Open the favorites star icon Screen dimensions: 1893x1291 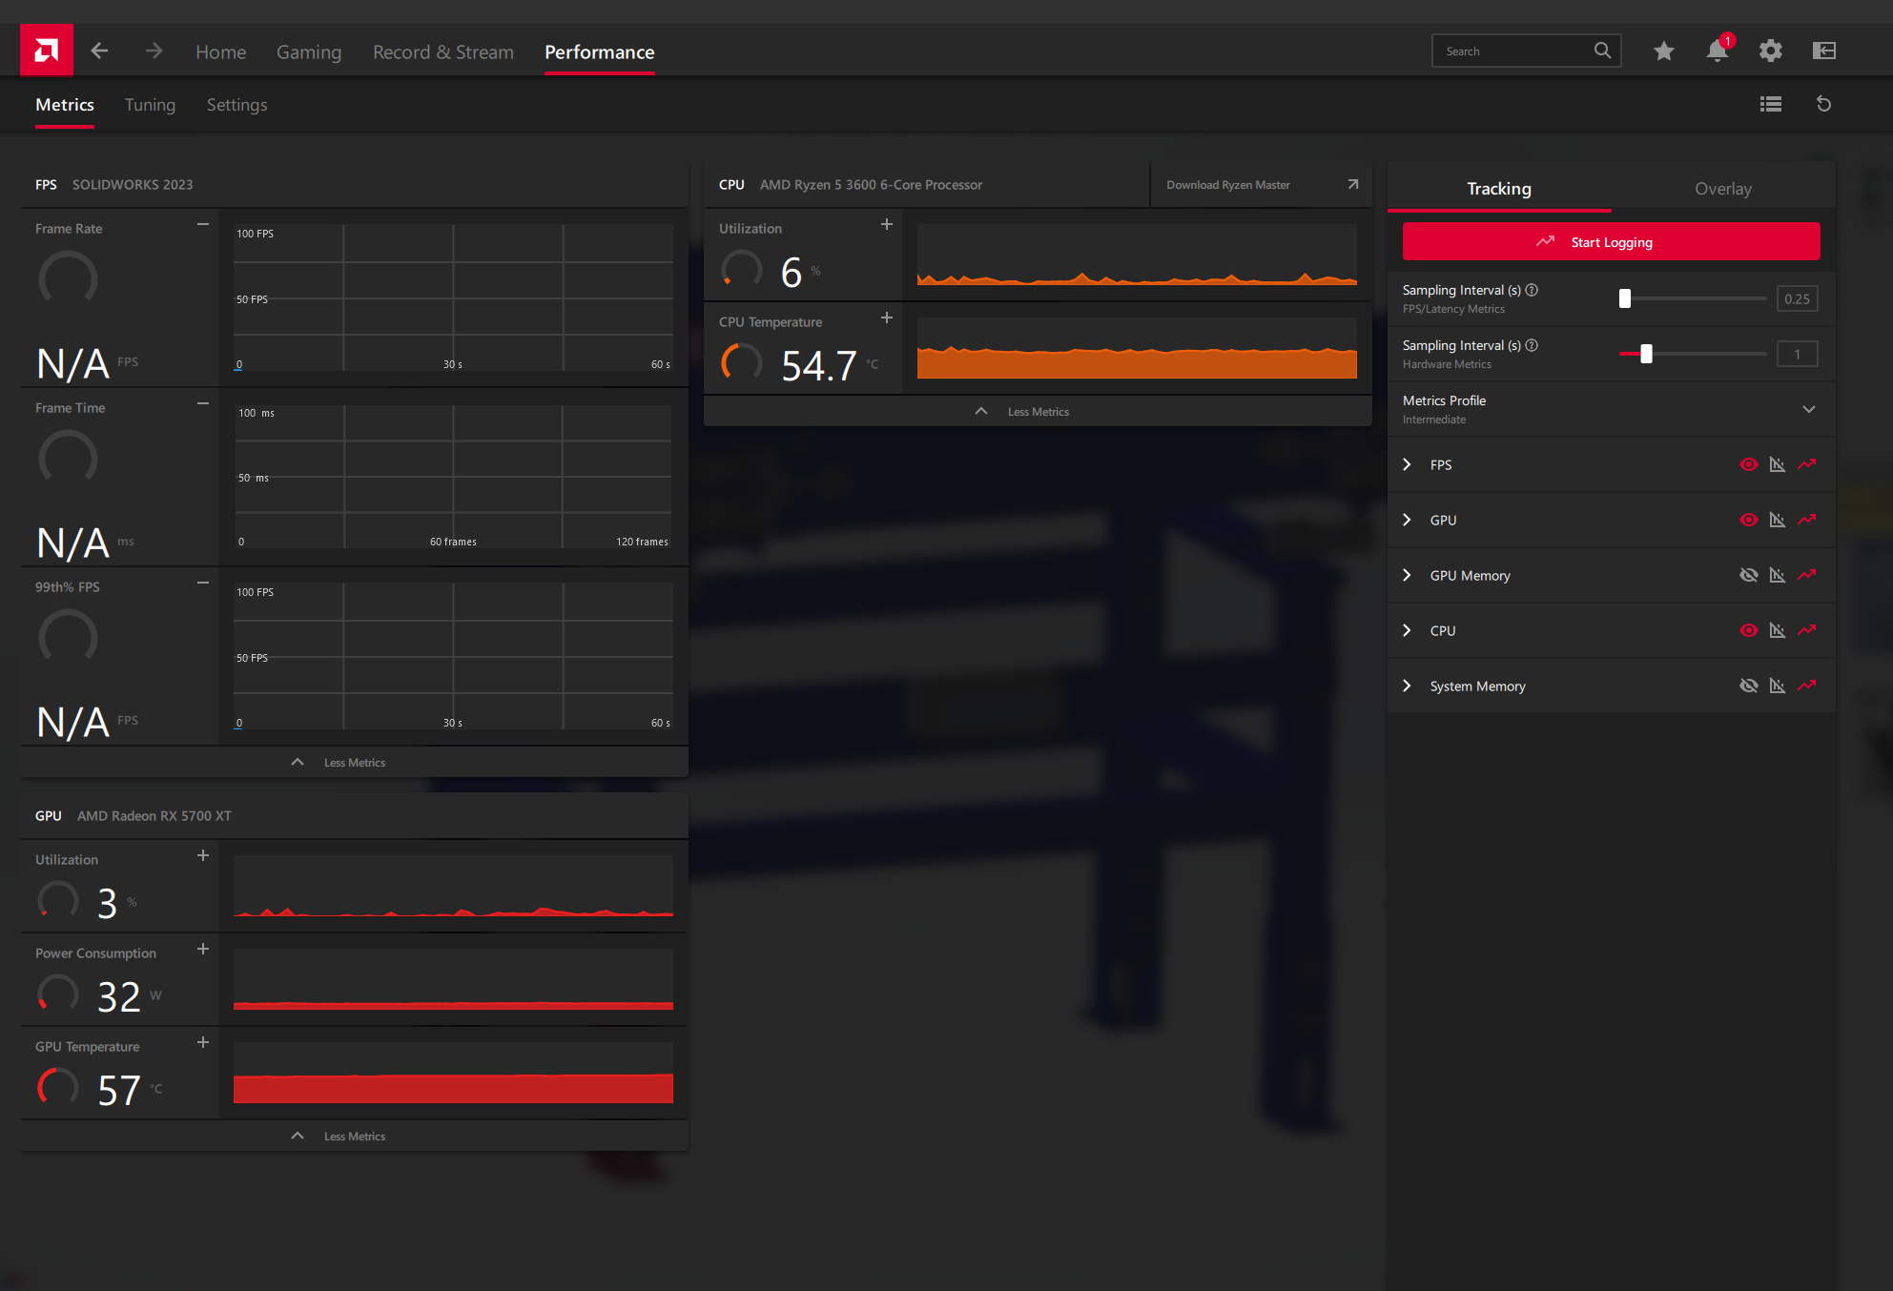[x=1663, y=51]
